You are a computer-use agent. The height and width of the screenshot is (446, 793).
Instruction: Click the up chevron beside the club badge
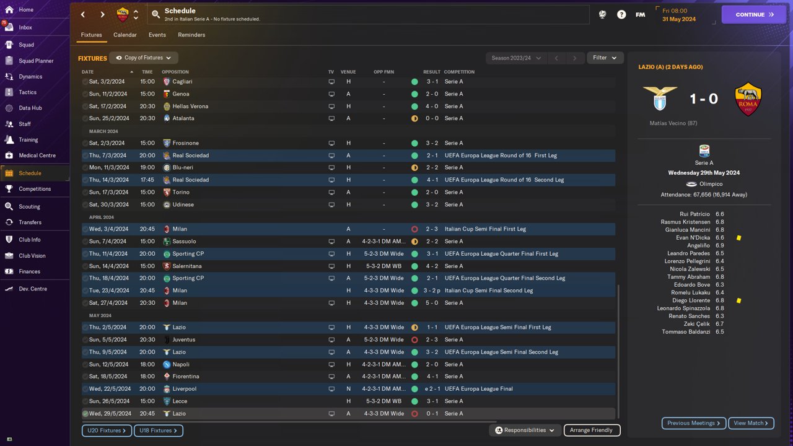(x=136, y=11)
